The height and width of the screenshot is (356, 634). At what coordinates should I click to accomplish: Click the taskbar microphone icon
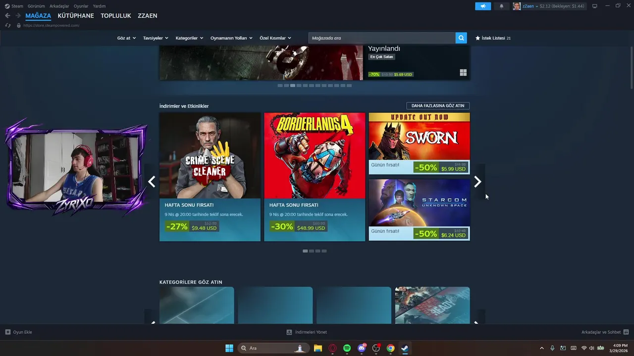pos(552,348)
